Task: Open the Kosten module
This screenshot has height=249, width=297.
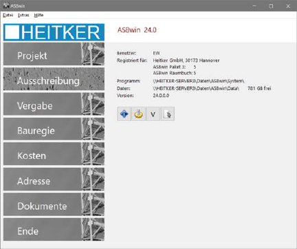Action: 54,154
